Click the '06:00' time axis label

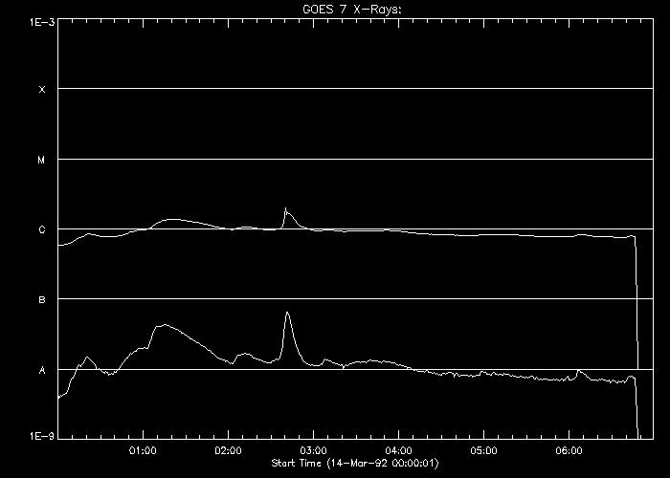[x=569, y=450]
